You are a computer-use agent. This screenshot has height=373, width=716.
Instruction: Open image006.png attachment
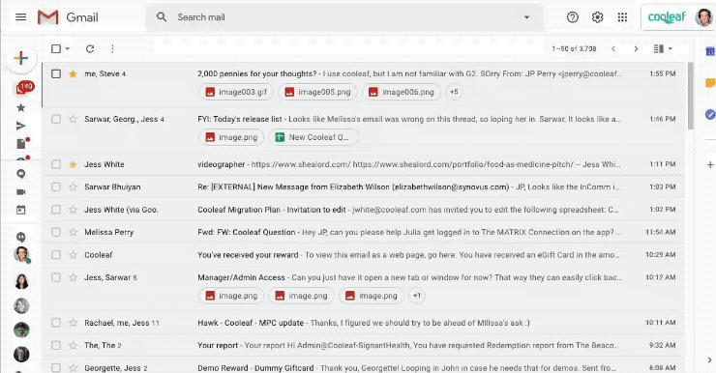(402, 92)
